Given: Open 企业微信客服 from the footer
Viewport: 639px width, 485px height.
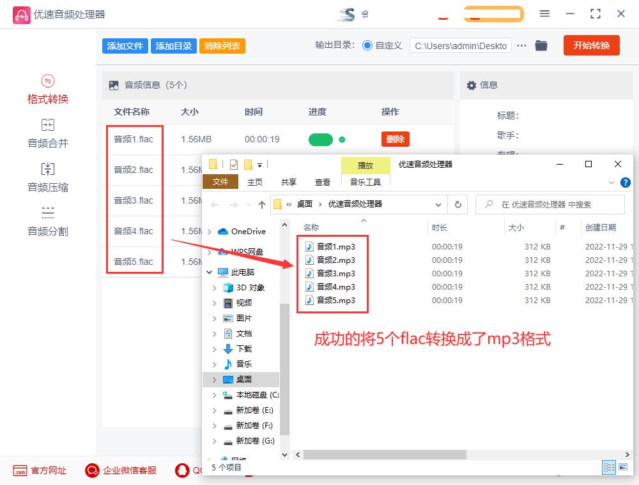Looking at the screenshot, I should (120, 470).
